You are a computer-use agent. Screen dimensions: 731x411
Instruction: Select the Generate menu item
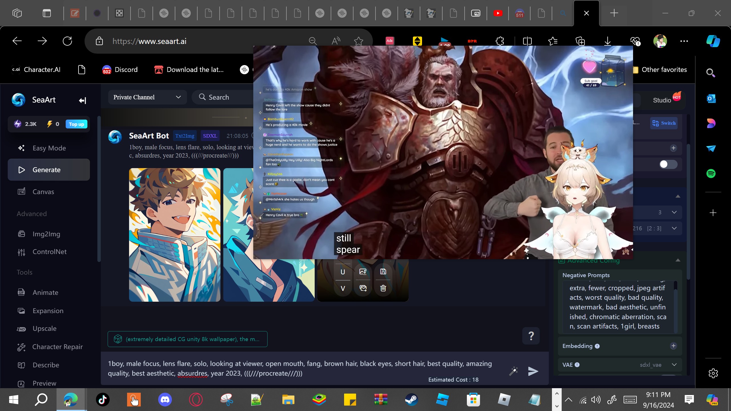pyautogui.click(x=49, y=170)
